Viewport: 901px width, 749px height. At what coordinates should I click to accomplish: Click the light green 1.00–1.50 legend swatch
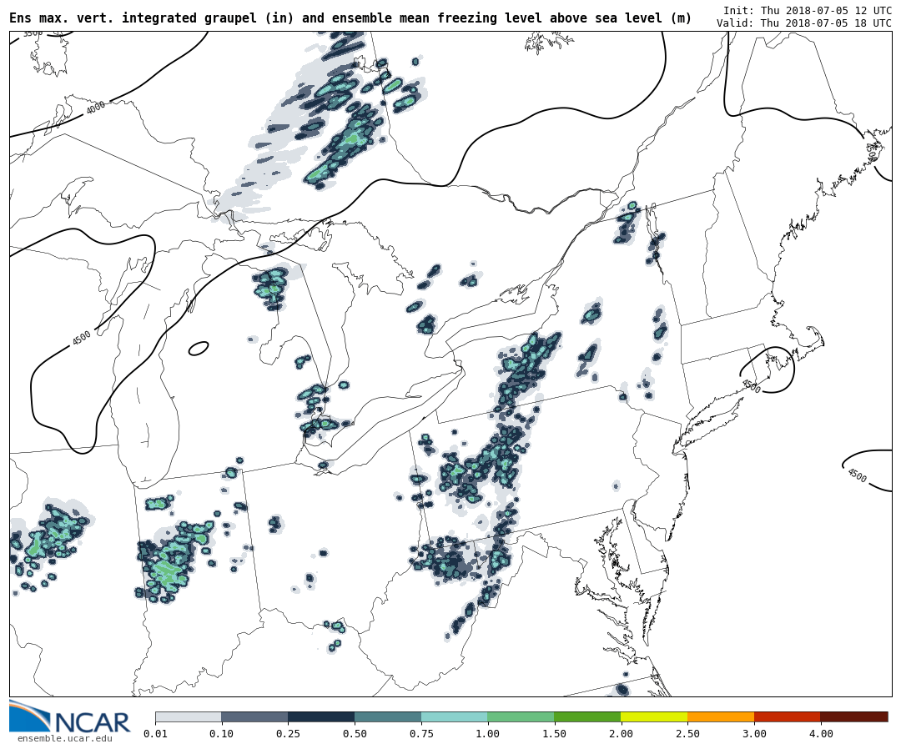point(521,716)
